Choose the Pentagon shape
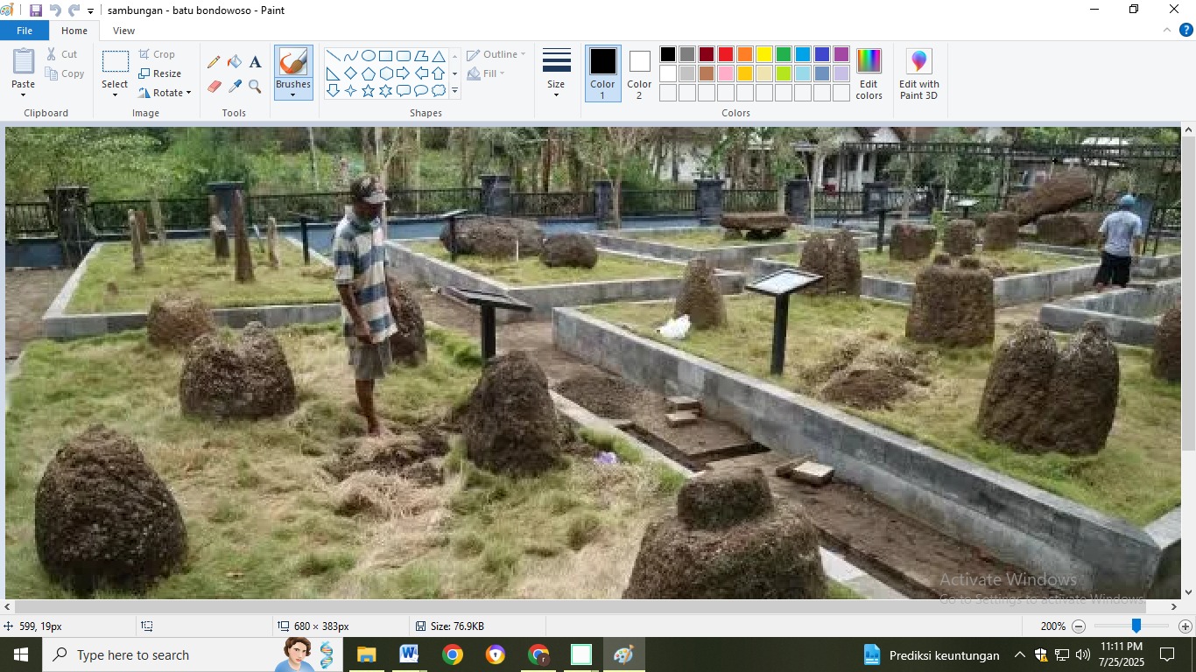Viewport: 1196px width, 672px height. [x=369, y=73]
